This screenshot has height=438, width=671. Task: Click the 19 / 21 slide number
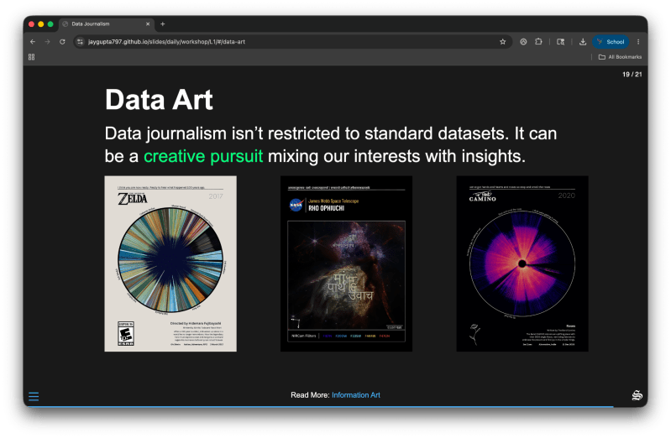[632, 74]
